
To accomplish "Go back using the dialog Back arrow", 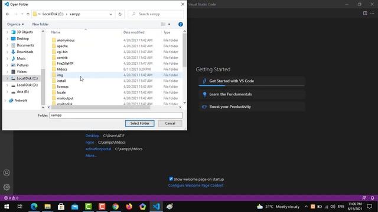I will click(8, 14).
